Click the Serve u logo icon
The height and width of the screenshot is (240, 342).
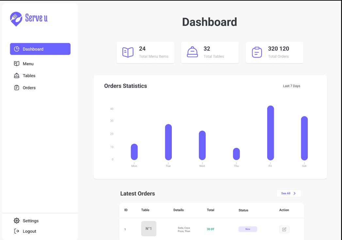[16, 19]
